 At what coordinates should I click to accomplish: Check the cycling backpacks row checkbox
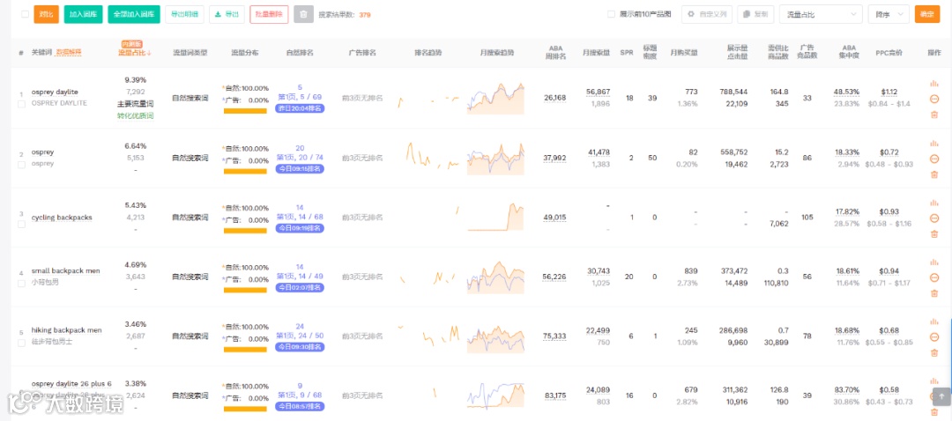click(x=21, y=224)
